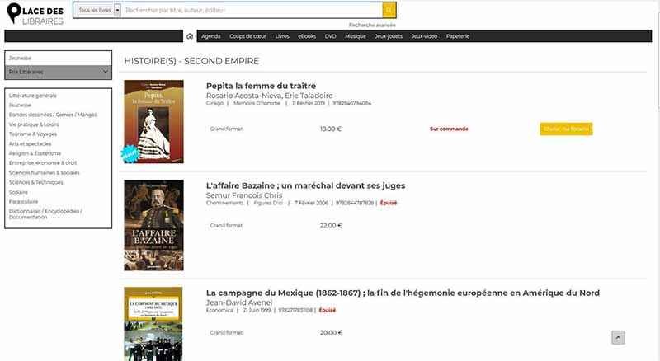Open the title 'Pepita la femme du traître'
The width and height of the screenshot is (660, 361).
[261, 86]
